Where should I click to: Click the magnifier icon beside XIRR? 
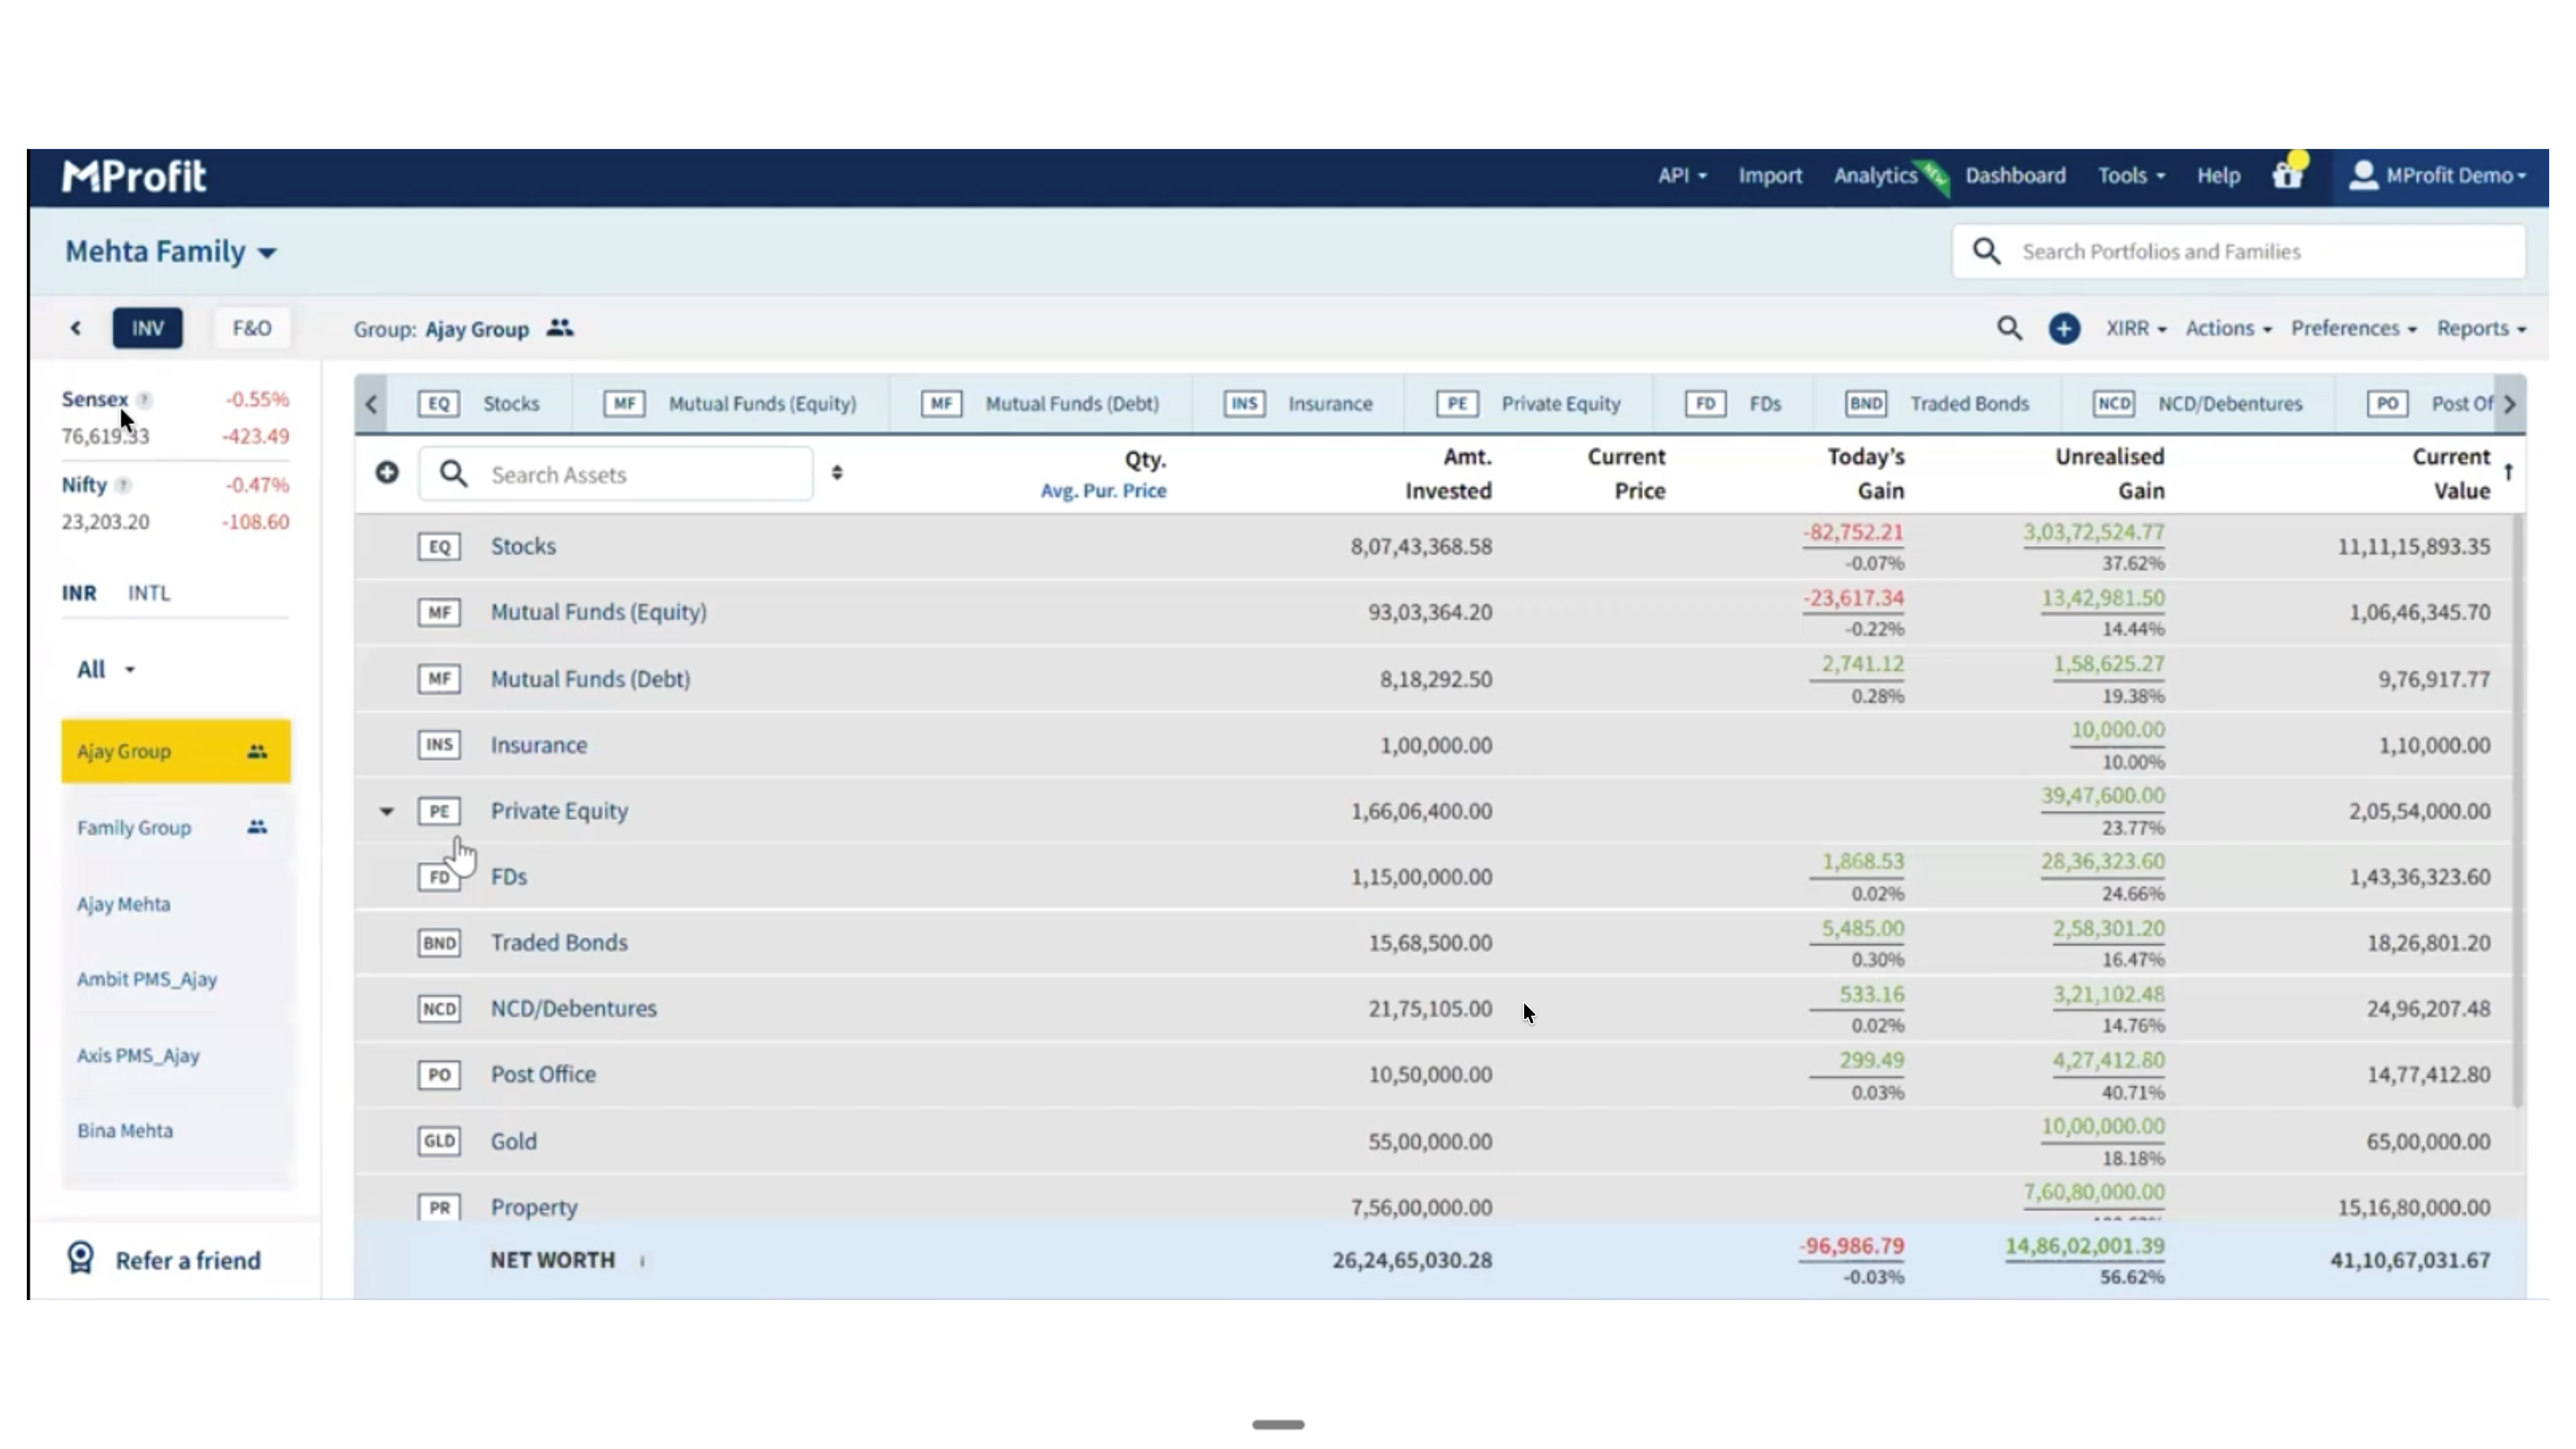tap(2009, 329)
